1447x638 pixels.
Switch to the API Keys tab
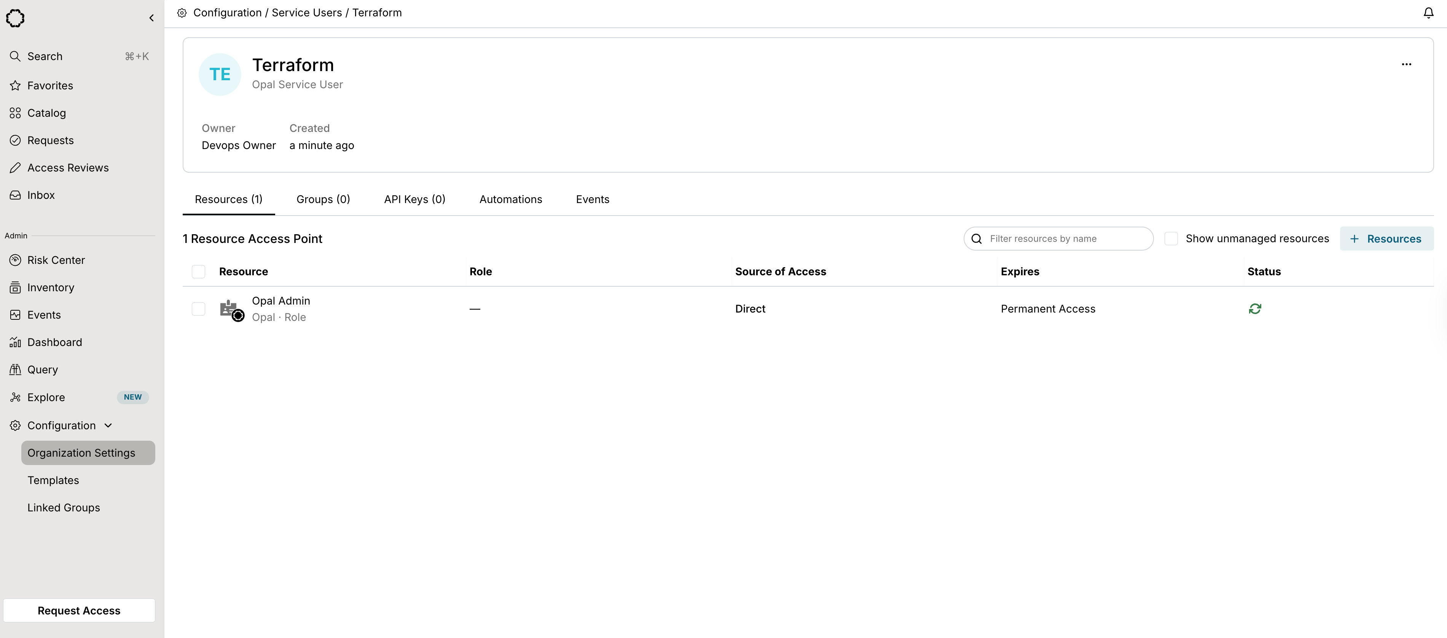(414, 199)
